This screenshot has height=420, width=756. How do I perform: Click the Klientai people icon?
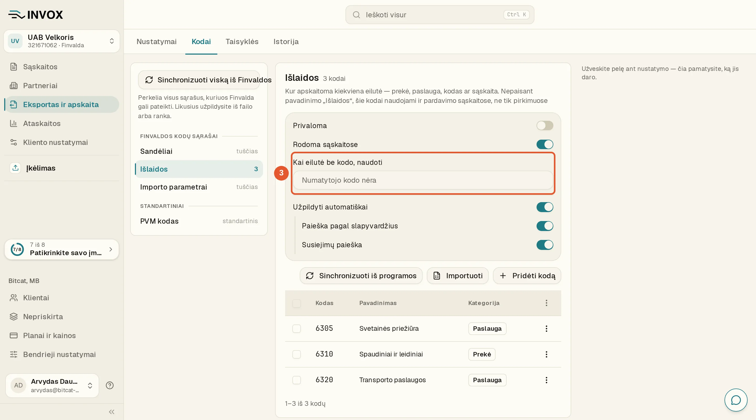13,298
